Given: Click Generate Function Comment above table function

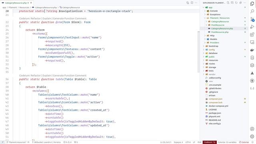Looking at the screenshot, I should [70, 76].
